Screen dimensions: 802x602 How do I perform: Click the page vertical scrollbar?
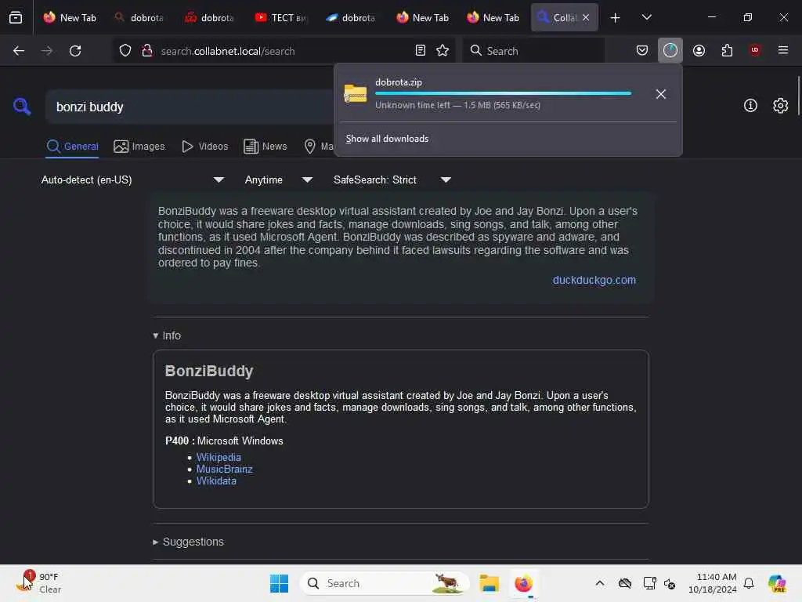point(798,96)
